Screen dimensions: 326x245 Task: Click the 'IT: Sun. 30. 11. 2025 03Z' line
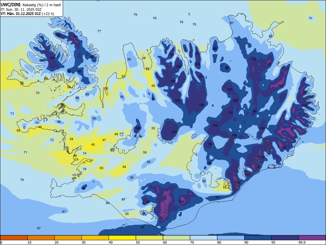tap(21, 9)
